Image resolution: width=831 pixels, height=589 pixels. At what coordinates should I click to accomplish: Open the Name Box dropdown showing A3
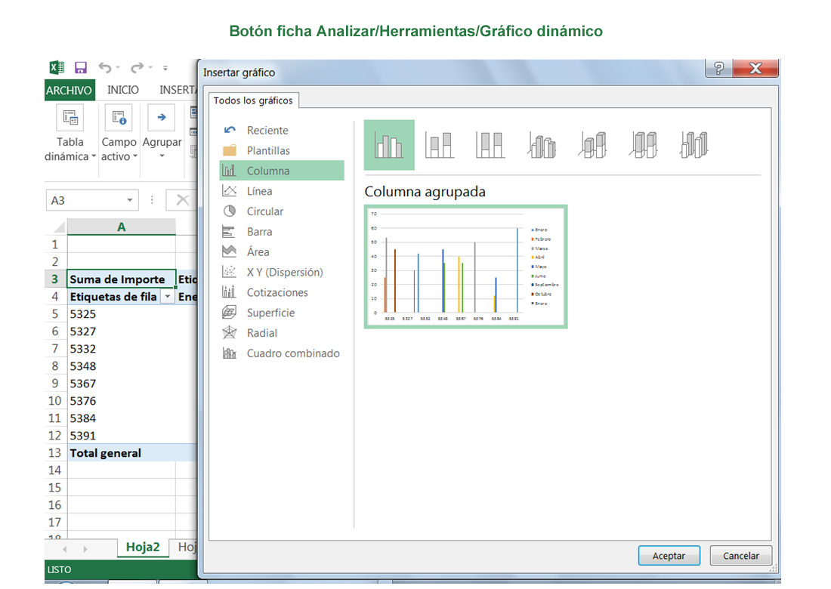(x=129, y=200)
